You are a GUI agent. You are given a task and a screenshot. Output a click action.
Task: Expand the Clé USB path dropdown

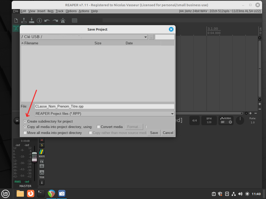[145, 37]
